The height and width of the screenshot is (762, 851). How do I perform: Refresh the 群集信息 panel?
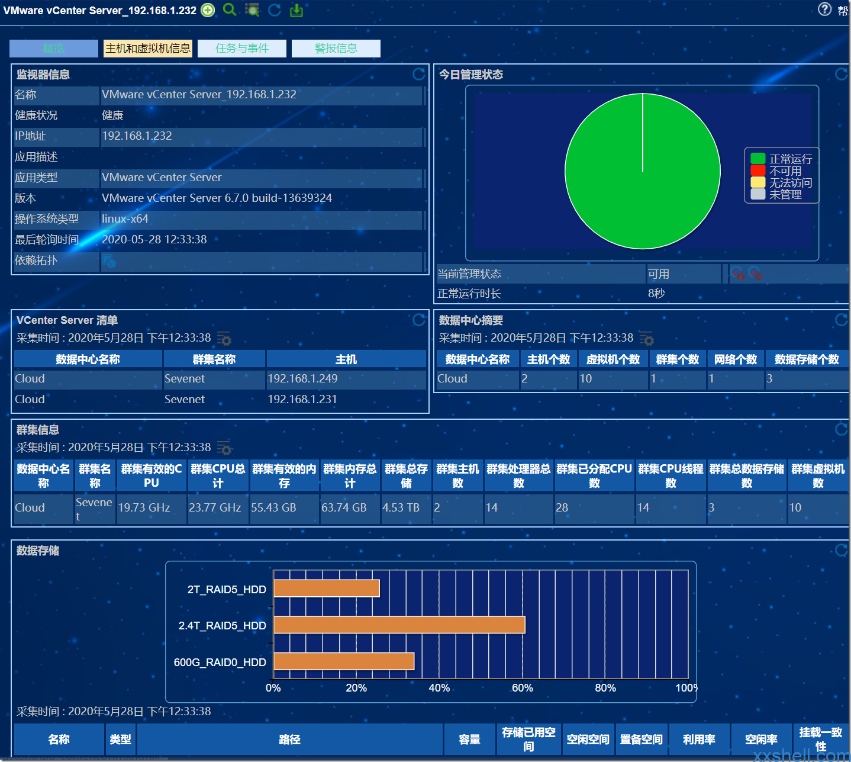point(842,429)
